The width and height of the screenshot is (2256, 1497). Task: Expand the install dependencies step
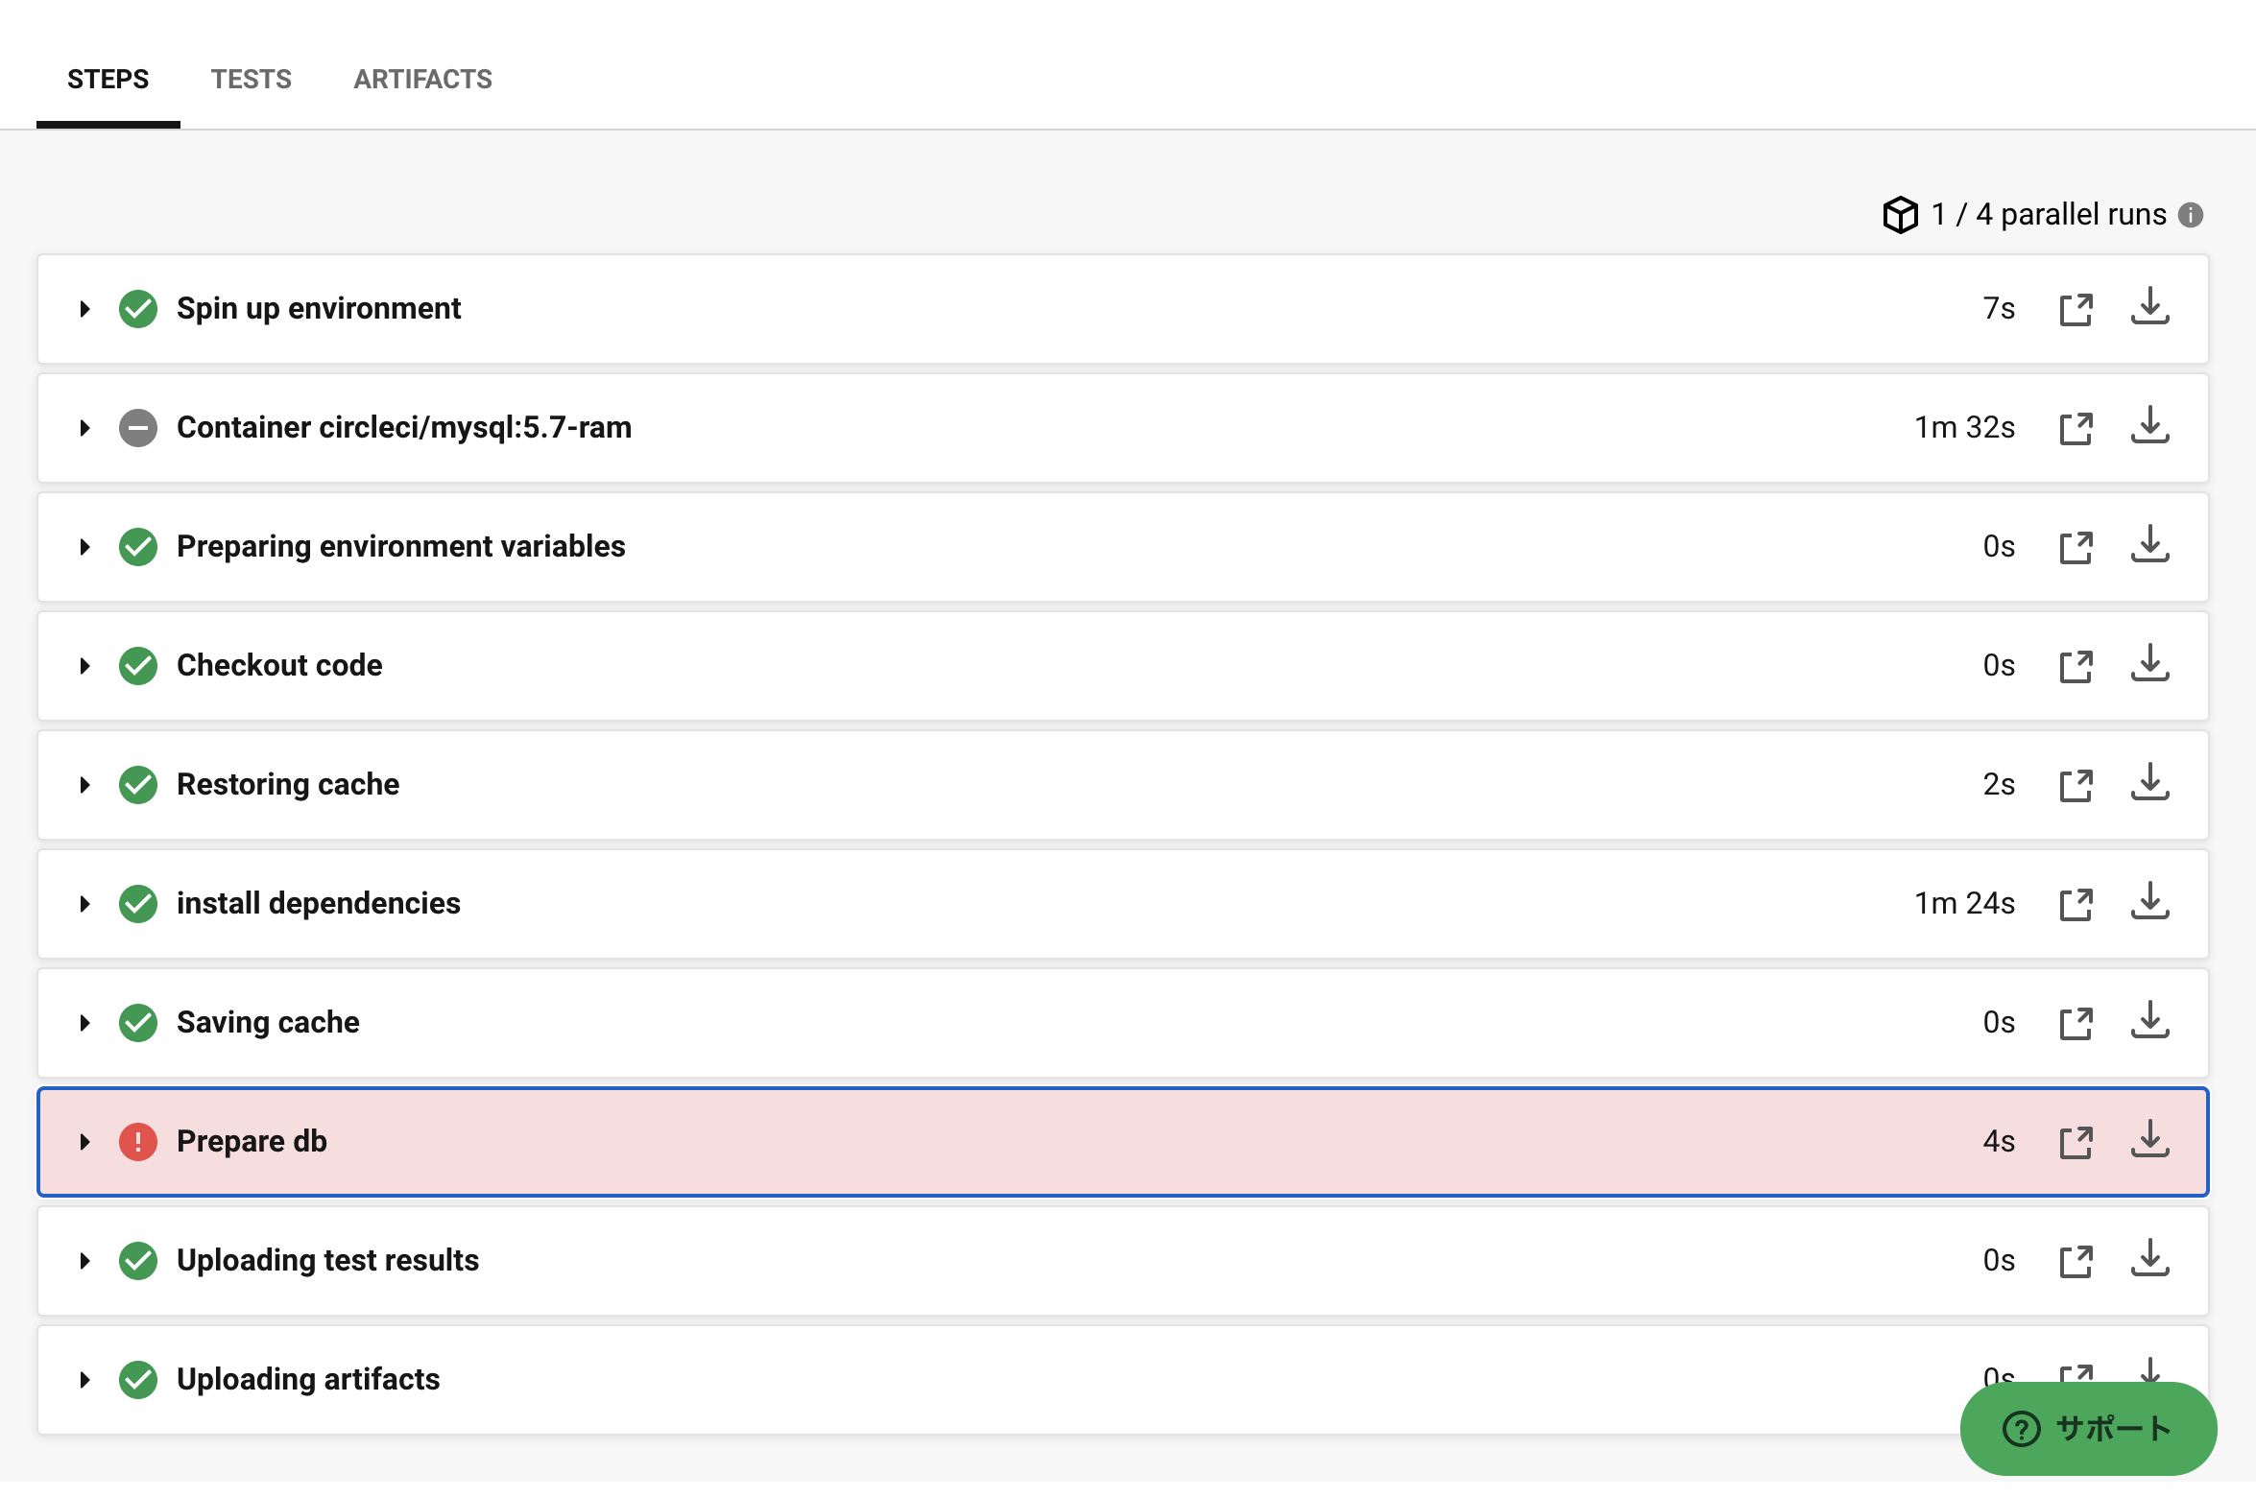tap(84, 904)
